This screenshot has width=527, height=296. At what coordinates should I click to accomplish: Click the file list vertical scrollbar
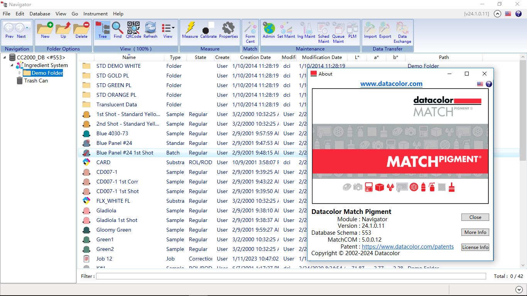click(522, 162)
